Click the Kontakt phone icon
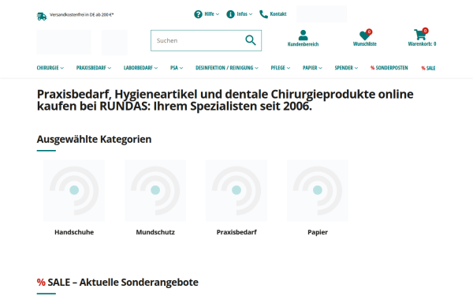Viewport: 473px width, 296px height. click(263, 14)
